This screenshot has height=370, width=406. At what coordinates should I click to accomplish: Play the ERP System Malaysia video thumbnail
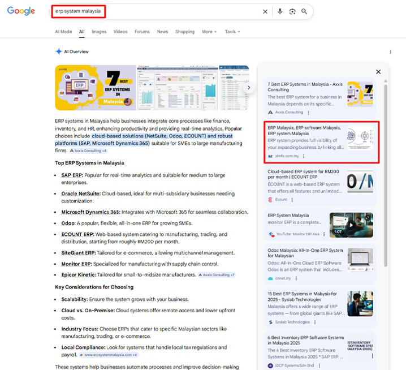[351, 225]
